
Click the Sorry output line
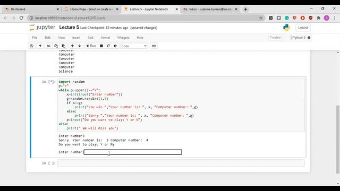104,140
